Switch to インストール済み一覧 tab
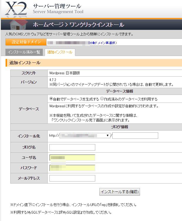 pos(24,52)
